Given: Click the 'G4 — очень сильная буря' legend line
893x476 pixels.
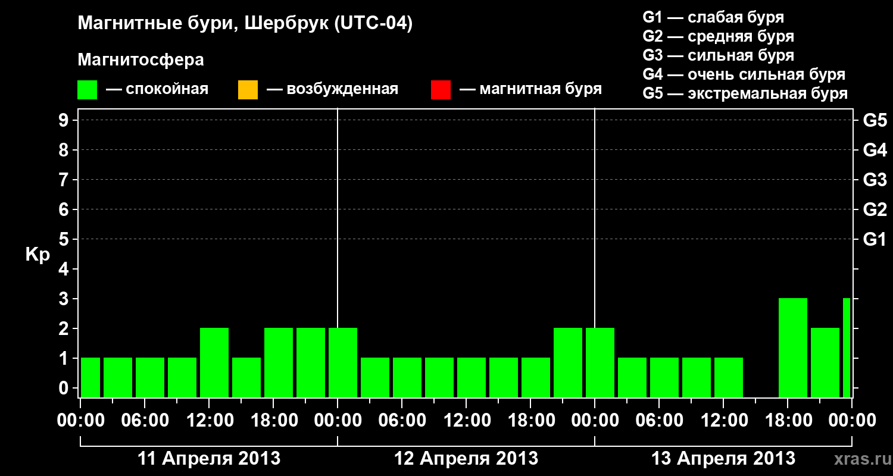Looking at the screenshot, I should (744, 74).
